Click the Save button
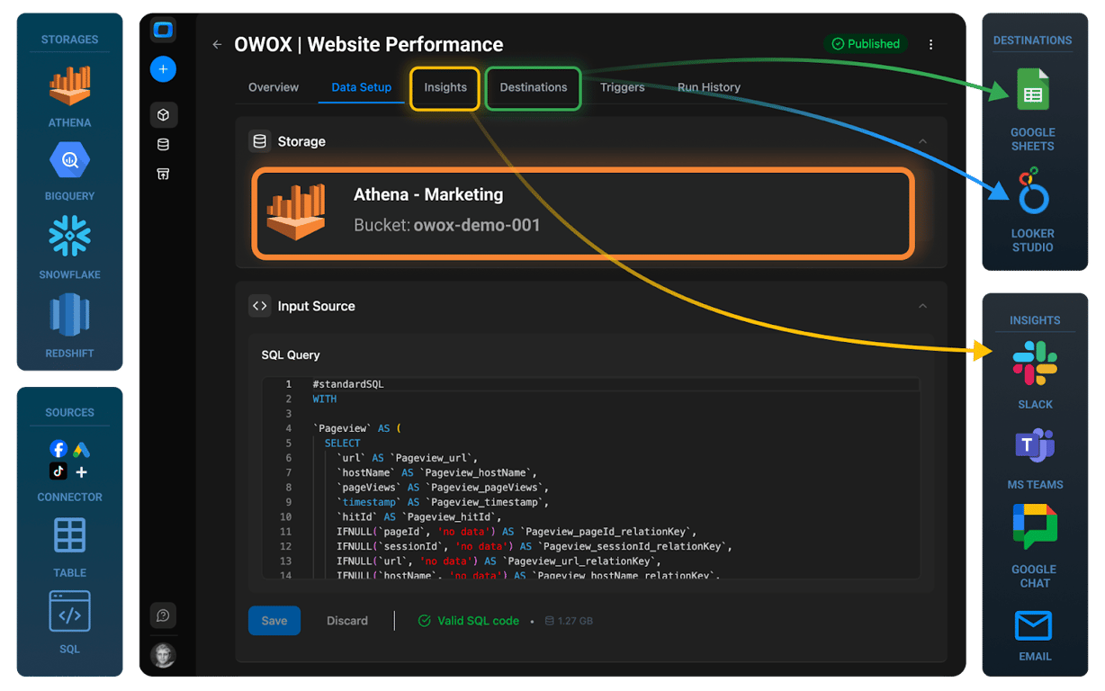1105x691 pixels. 274,621
